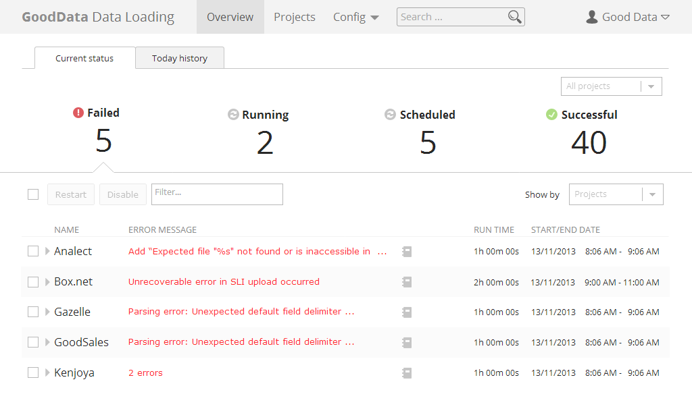The width and height of the screenshot is (692, 415).
Task: Click the Disable button
Action: click(x=123, y=194)
